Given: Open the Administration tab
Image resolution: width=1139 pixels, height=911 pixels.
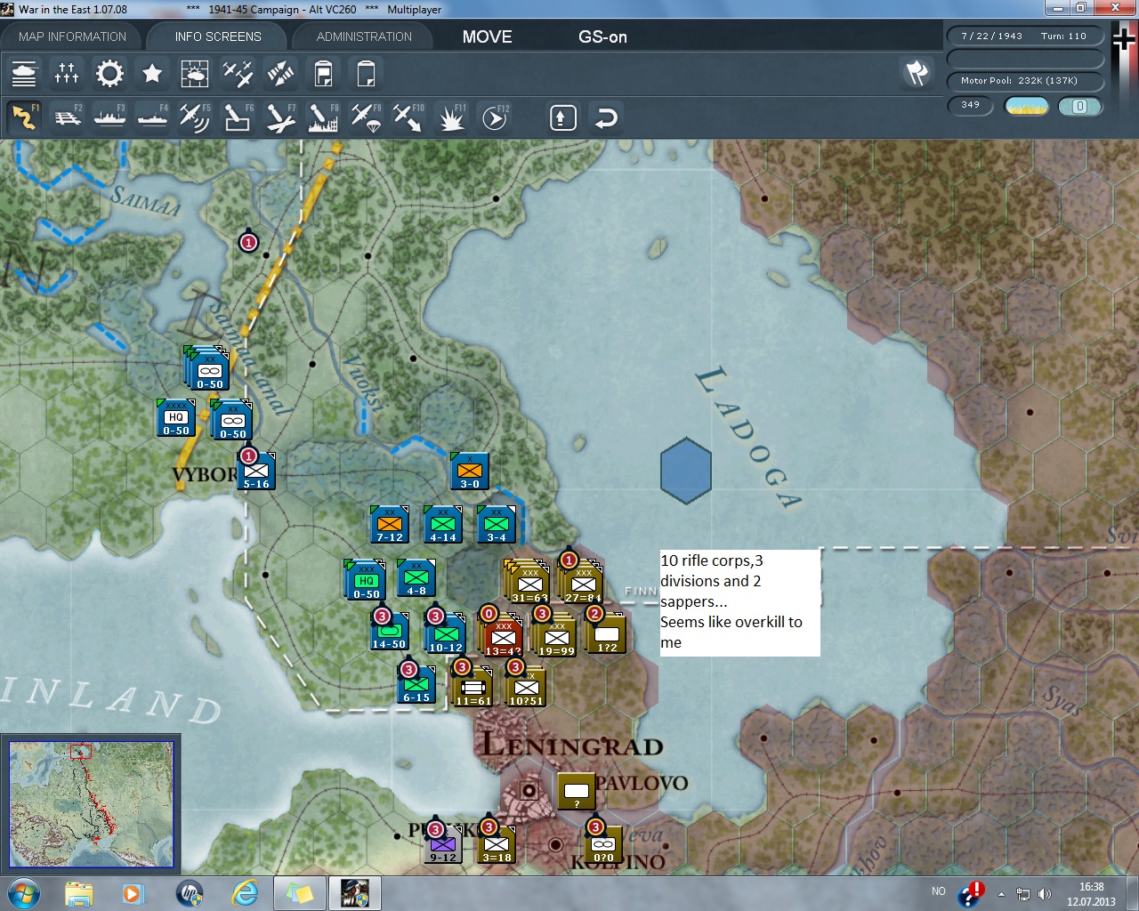Looking at the screenshot, I should pos(364,36).
